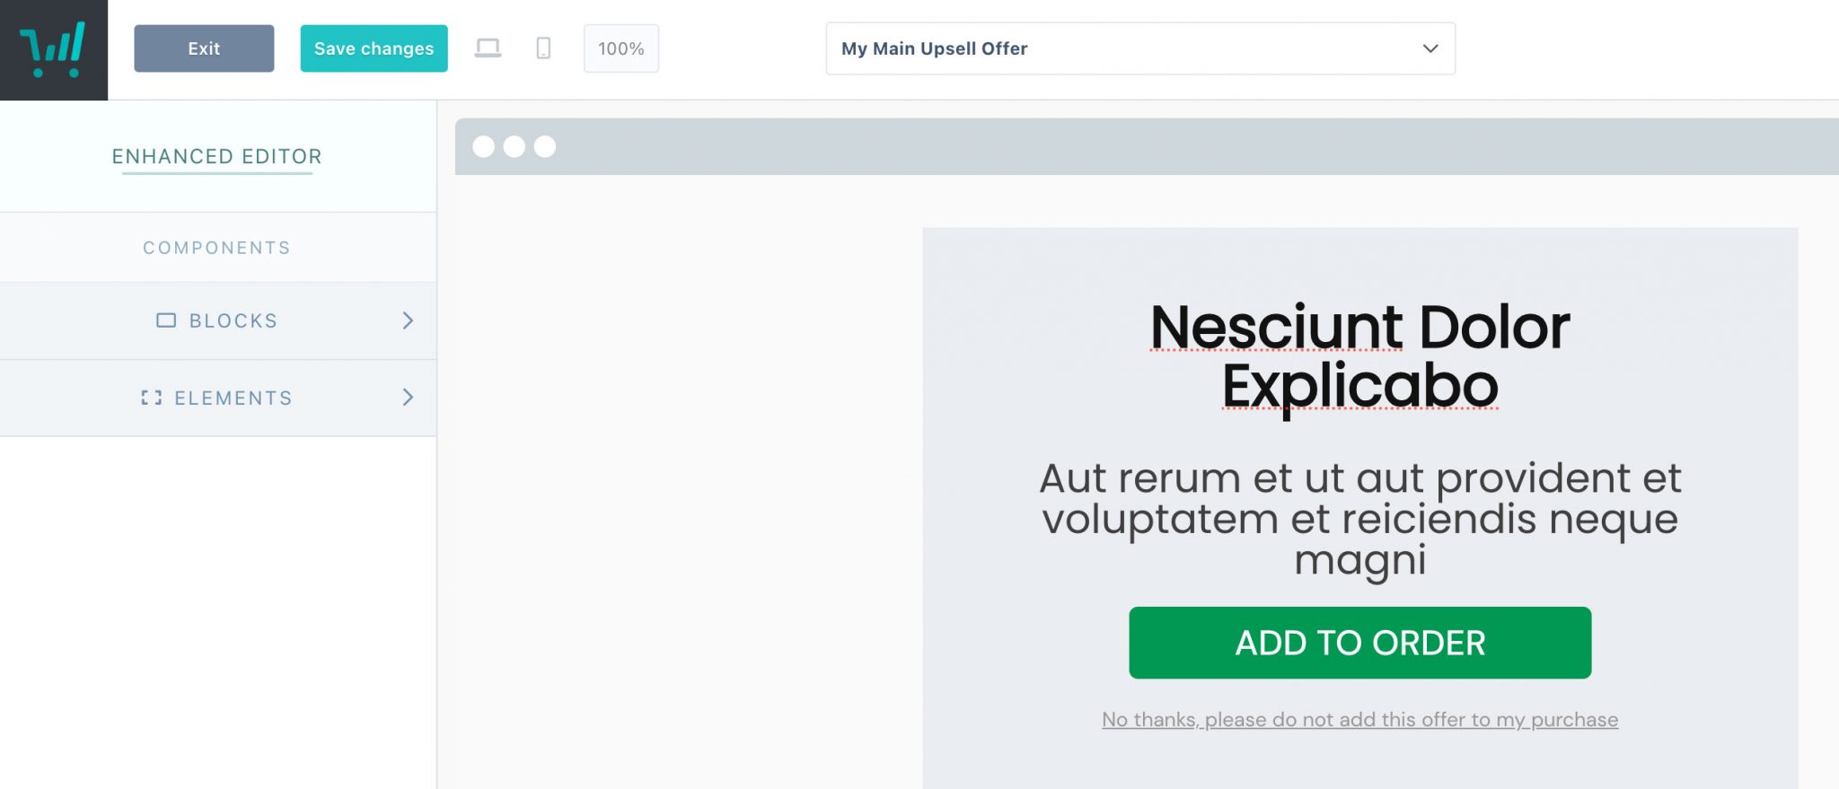Select the Blocks square icon

165,320
